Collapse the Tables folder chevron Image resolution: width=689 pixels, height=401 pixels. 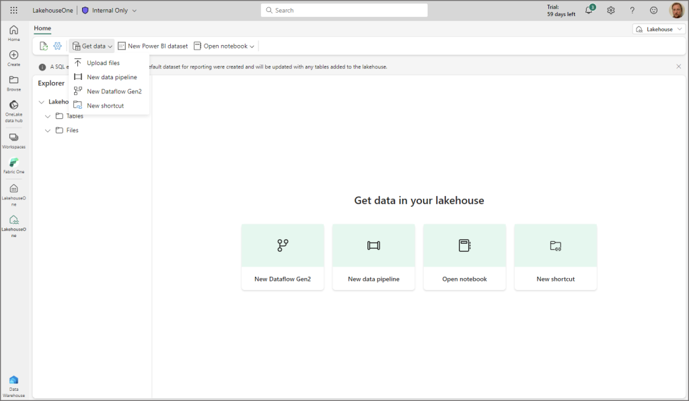tap(48, 116)
